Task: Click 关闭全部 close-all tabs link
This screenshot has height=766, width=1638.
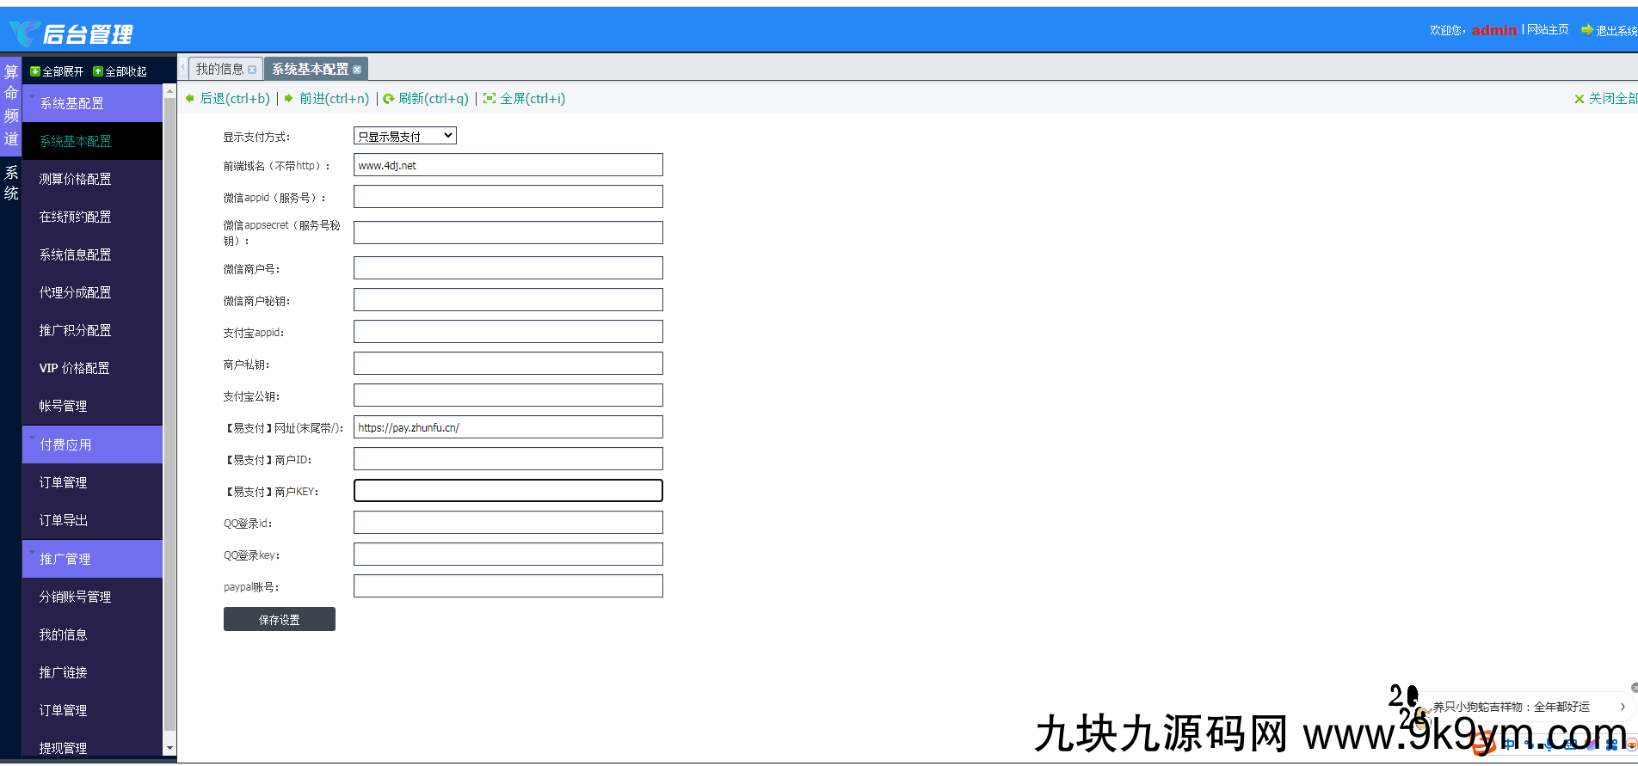Action: pyautogui.click(x=1605, y=99)
